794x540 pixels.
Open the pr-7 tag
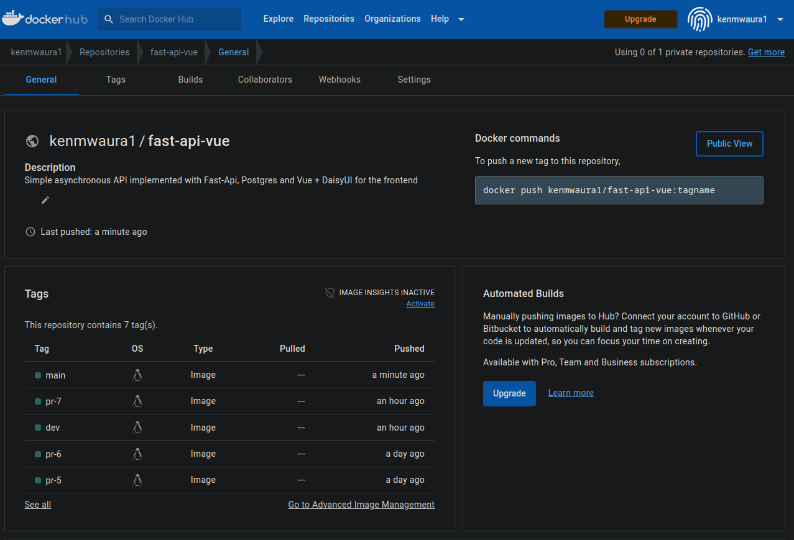pos(53,401)
